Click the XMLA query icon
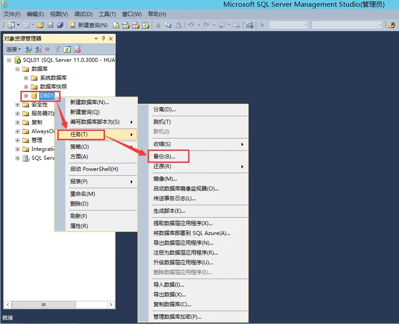The width and height of the screenshot is (399, 324). (145, 25)
